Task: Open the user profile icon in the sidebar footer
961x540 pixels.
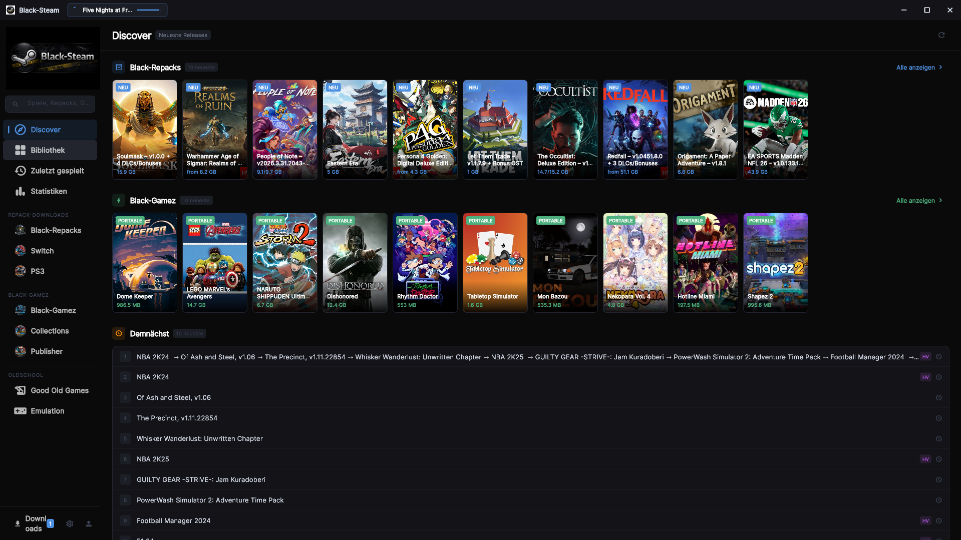Action: click(89, 523)
